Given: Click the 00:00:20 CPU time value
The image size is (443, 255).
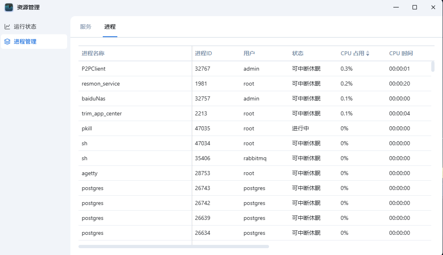Looking at the screenshot, I should pos(399,84).
